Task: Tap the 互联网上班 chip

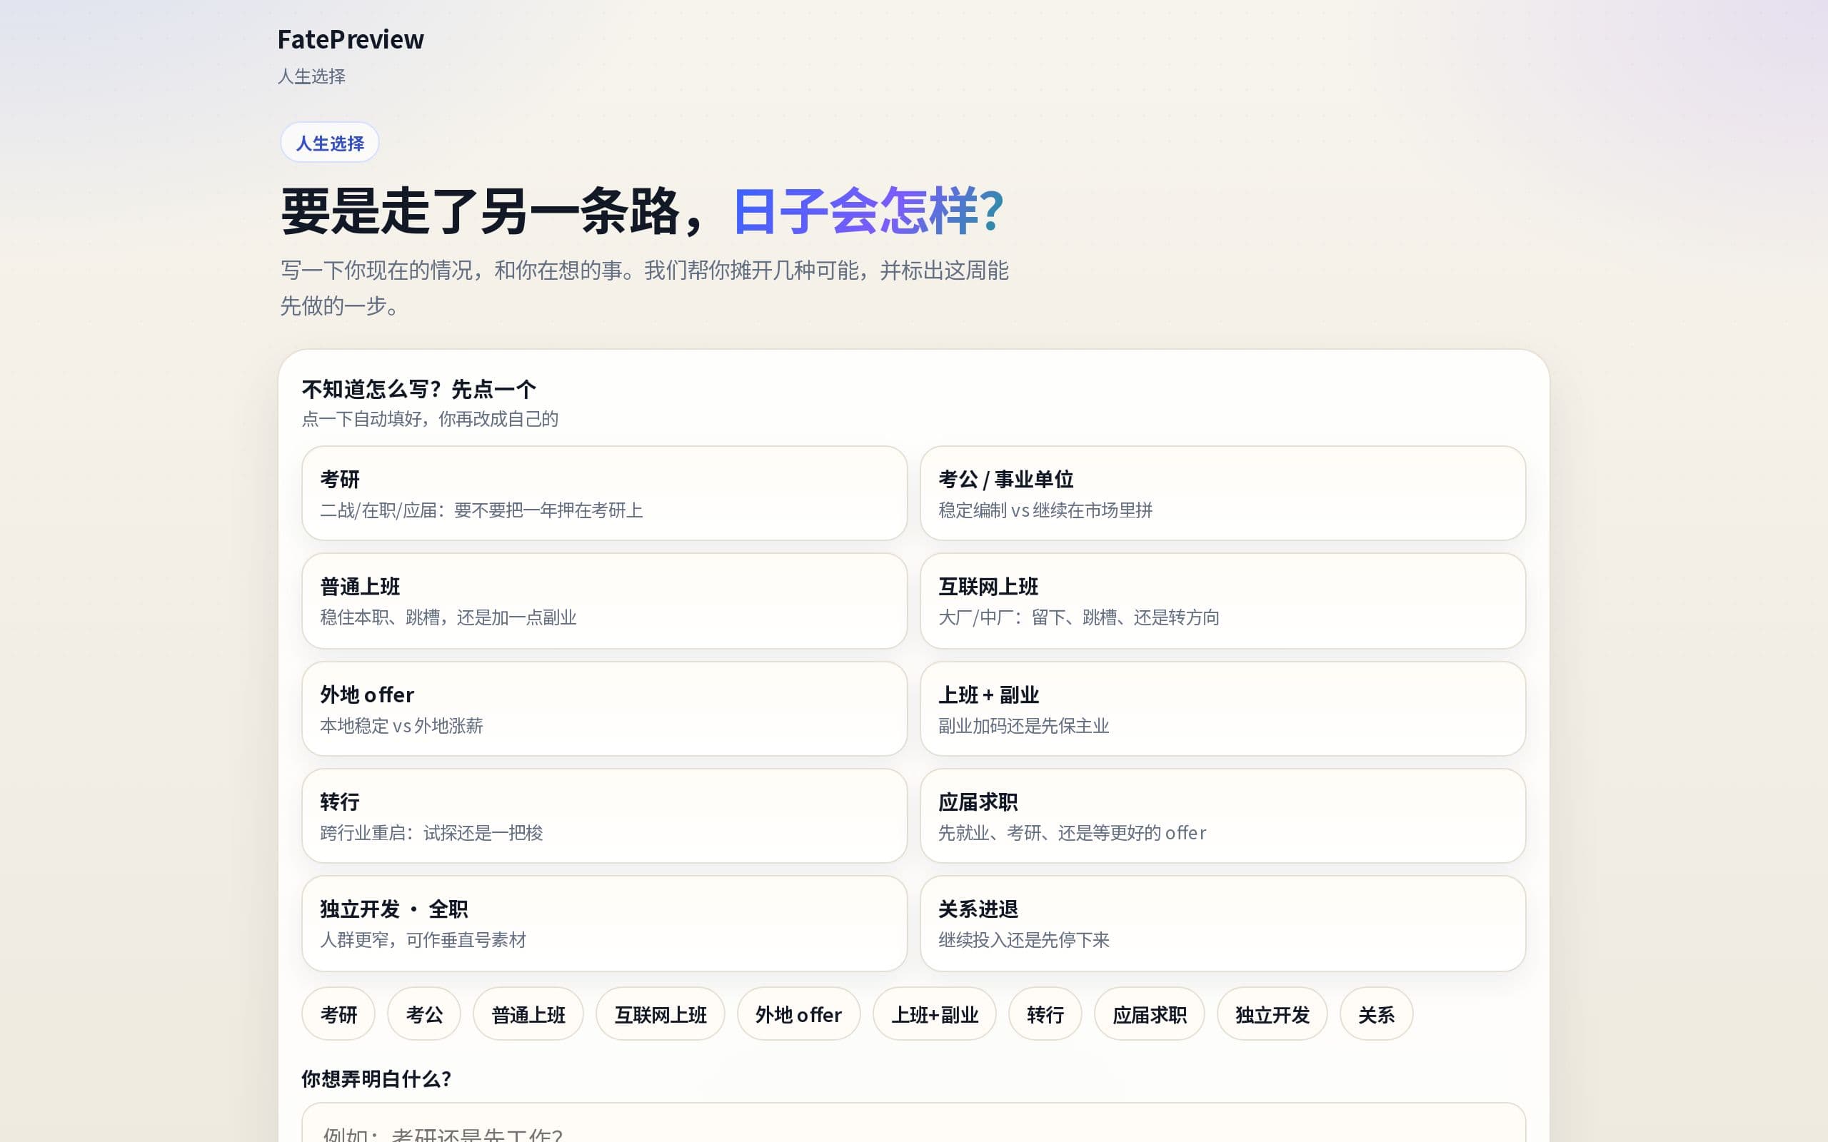Action: coord(661,1014)
